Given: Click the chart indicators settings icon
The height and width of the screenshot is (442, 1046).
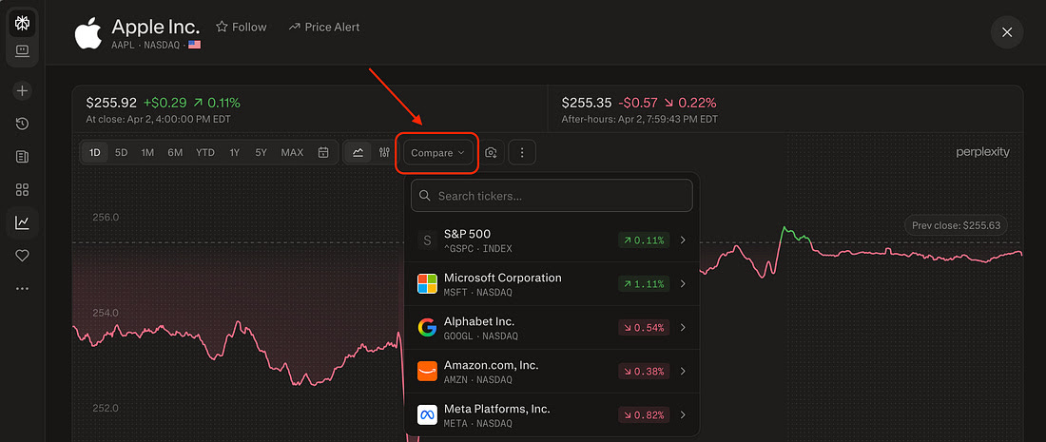Looking at the screenshot, I should (x=384, y=152).
